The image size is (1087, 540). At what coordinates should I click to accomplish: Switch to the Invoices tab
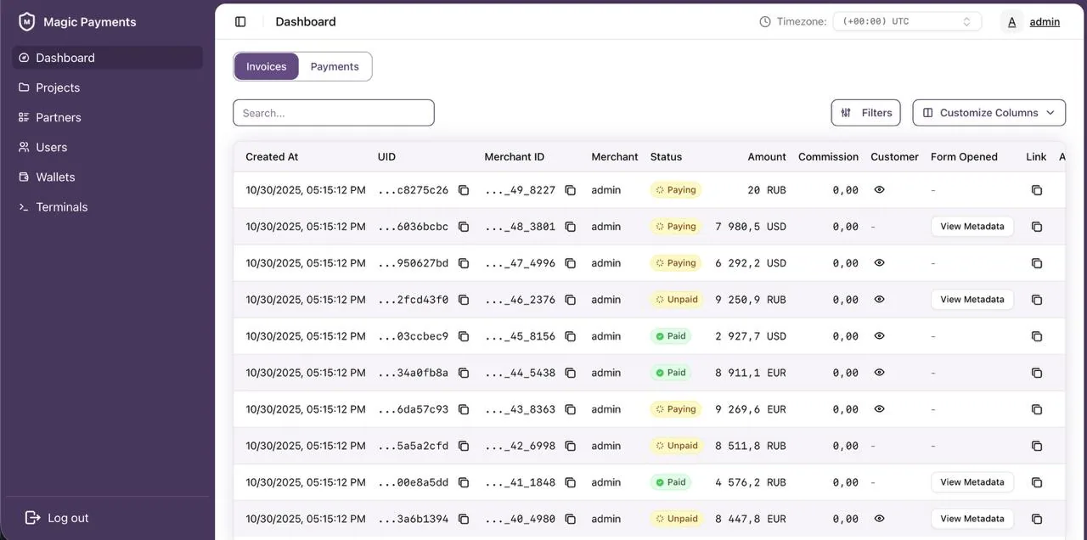coord(267,67)
